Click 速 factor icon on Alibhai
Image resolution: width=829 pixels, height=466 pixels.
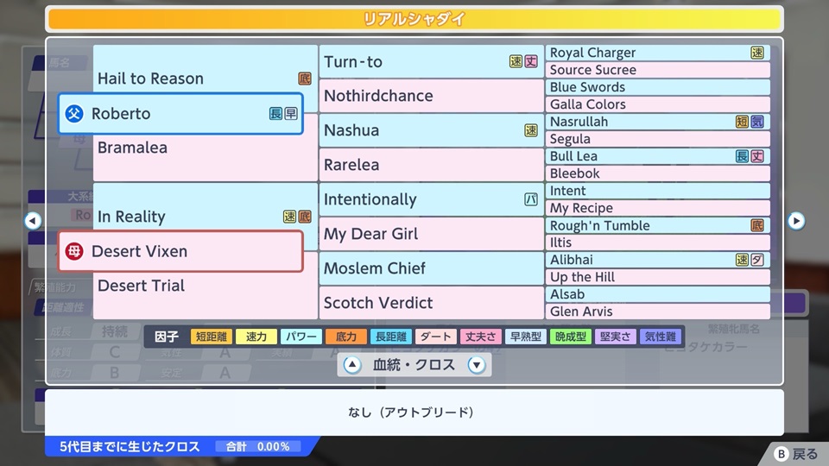click(x=743, y=260)
